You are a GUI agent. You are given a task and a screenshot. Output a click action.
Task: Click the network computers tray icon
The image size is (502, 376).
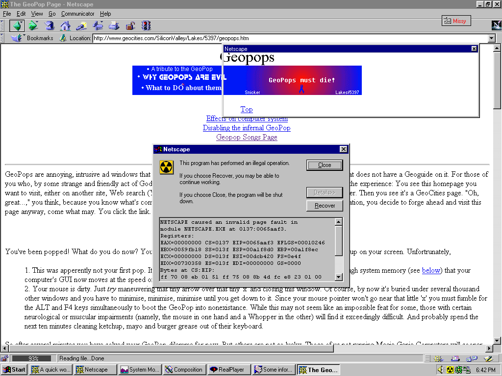(467, 370)
